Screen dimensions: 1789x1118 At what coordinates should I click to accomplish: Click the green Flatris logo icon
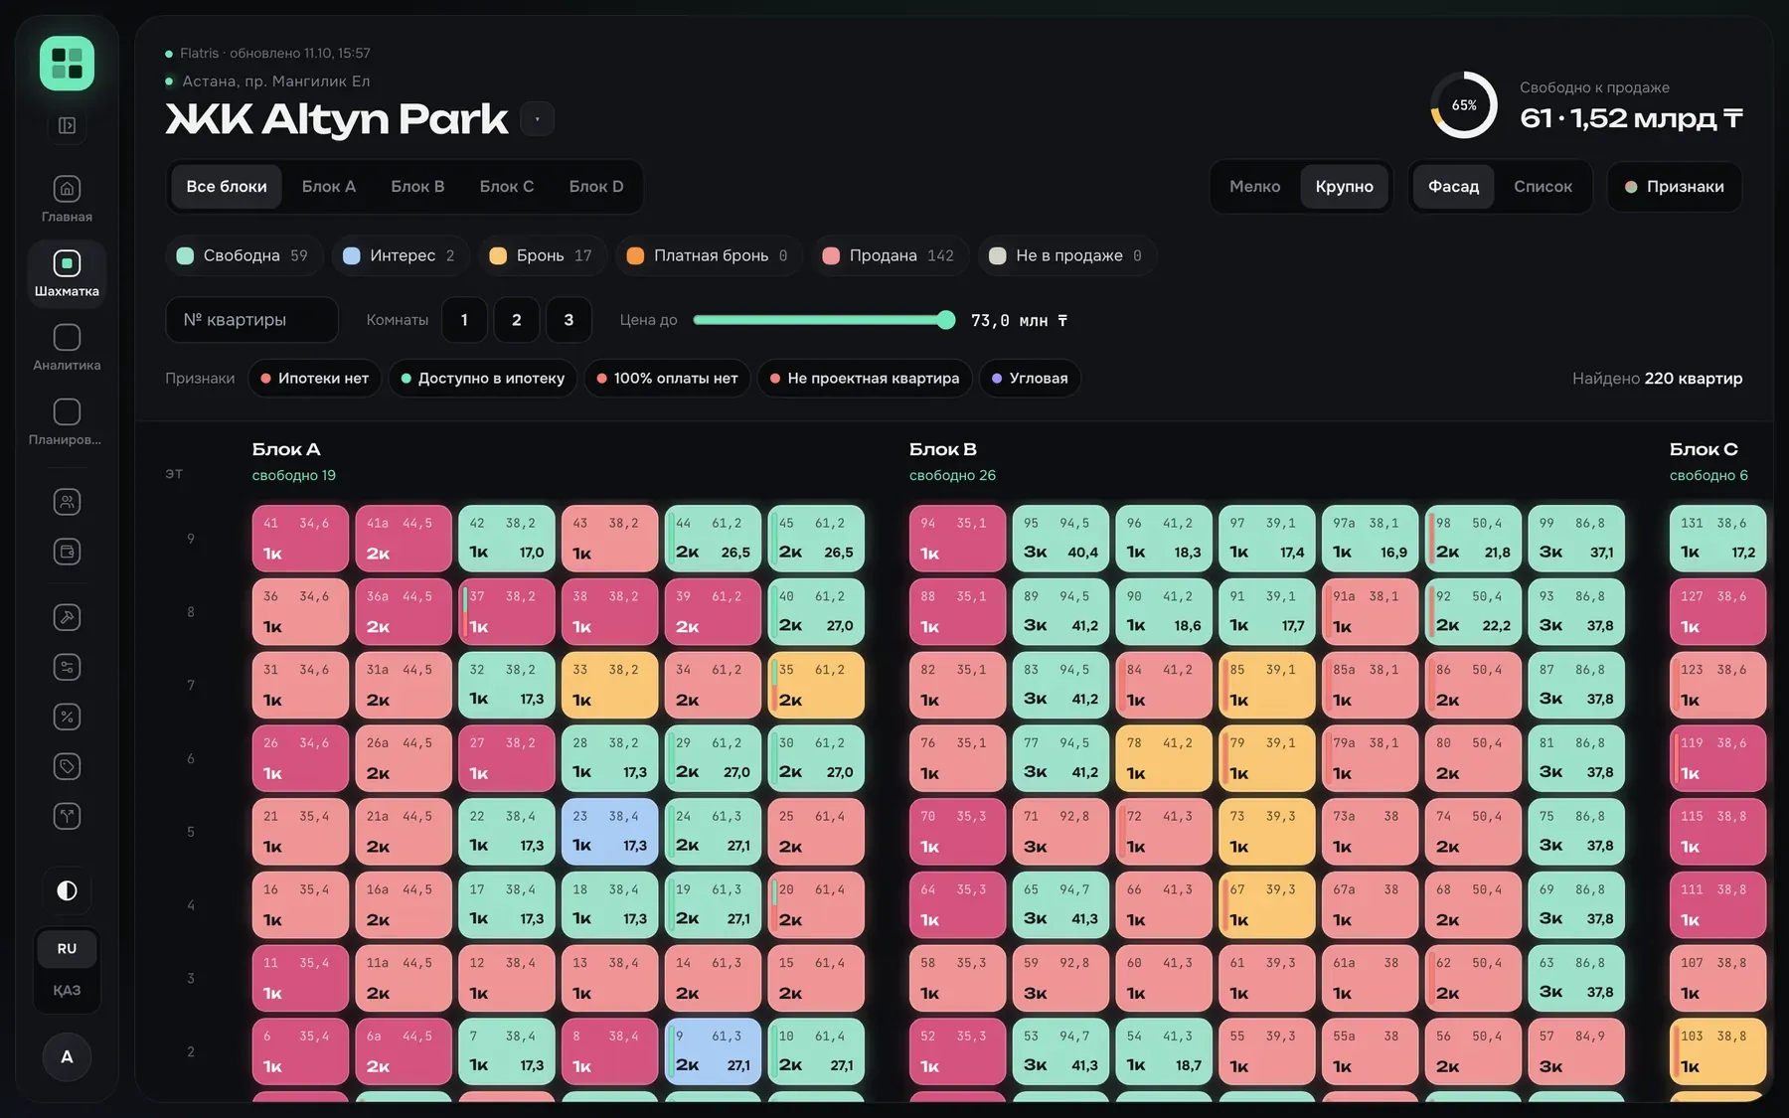(x=67, y=64)
